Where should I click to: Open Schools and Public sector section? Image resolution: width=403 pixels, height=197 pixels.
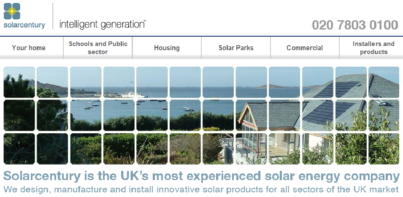(x=98, y=48)
